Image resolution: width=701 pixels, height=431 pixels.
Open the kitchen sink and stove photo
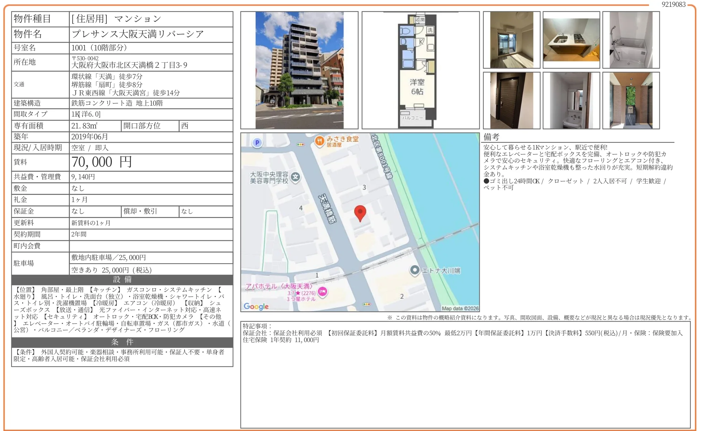(x=571, y=40)
